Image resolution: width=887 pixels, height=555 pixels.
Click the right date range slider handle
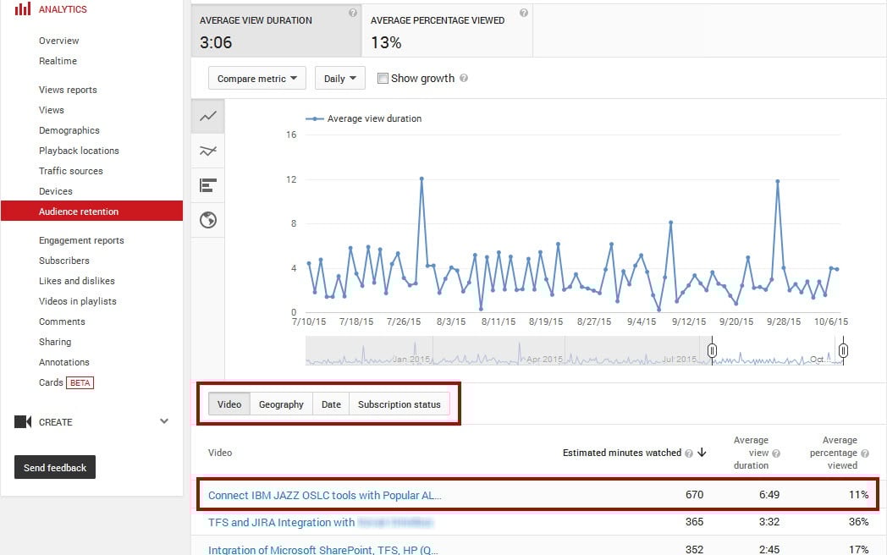(843, 351)
